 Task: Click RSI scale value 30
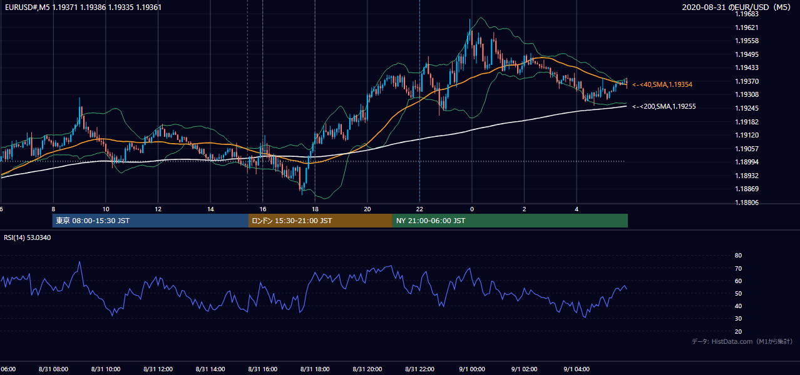coord(739,319)
